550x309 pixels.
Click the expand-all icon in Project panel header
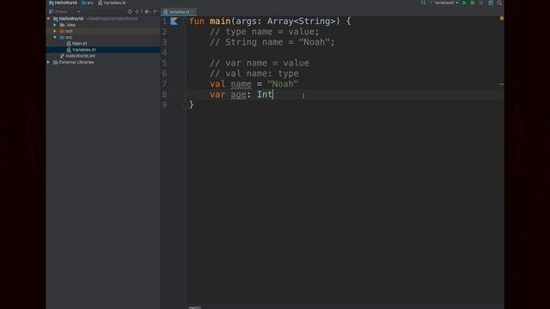137,11
